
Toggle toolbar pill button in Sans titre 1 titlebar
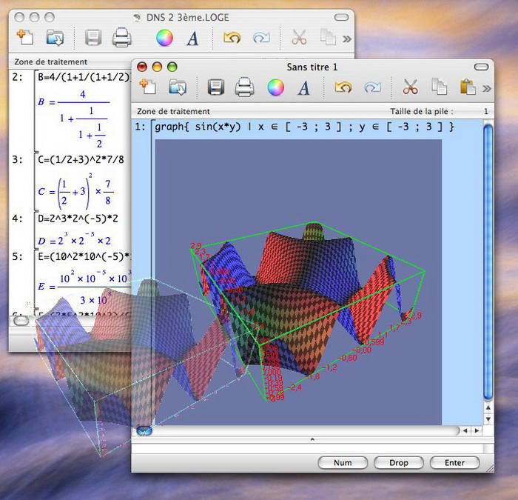click(x=481, y=67)
